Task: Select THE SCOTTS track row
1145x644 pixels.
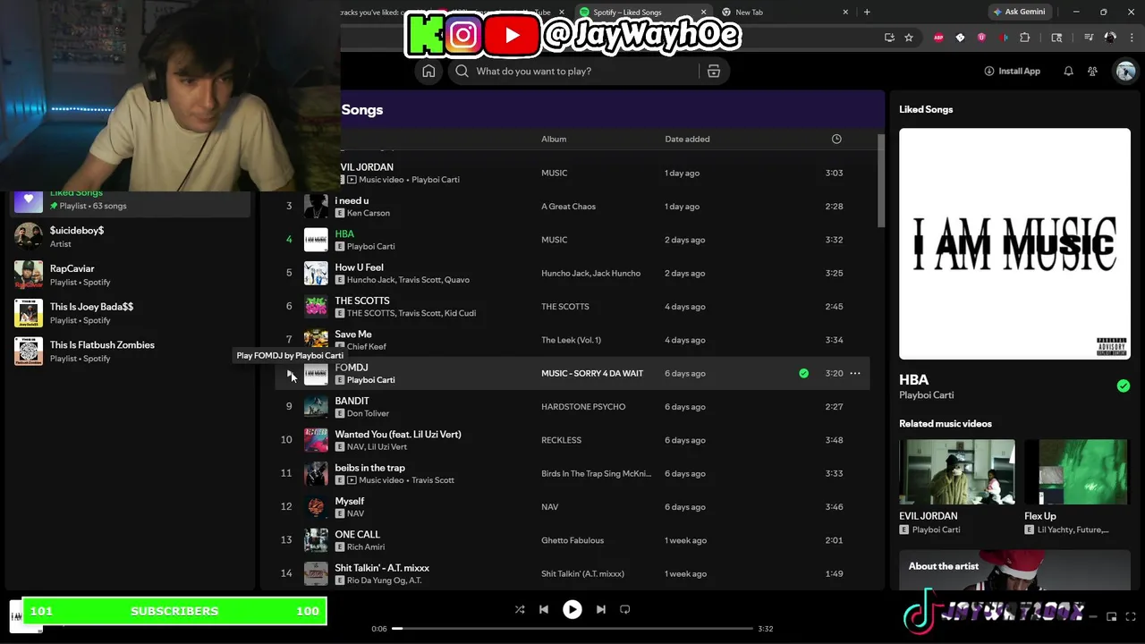Action: pyautogui.click(x=572, y=307)
